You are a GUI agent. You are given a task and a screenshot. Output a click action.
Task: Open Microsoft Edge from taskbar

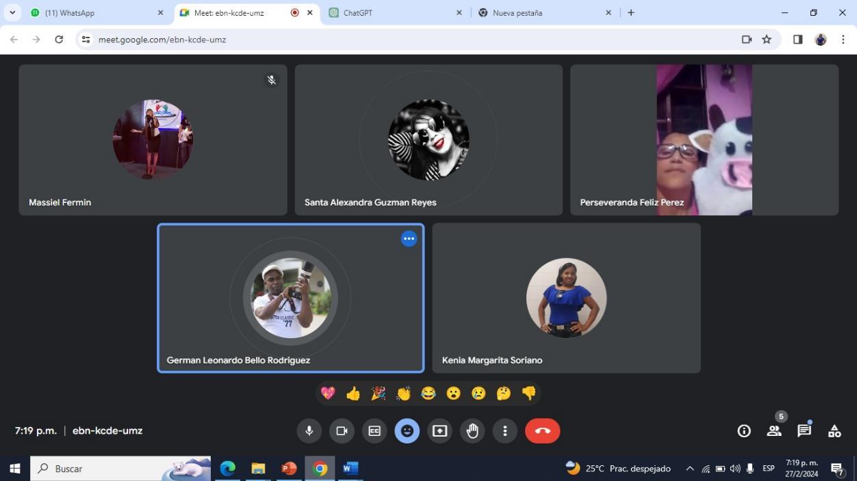pos(227,469)
